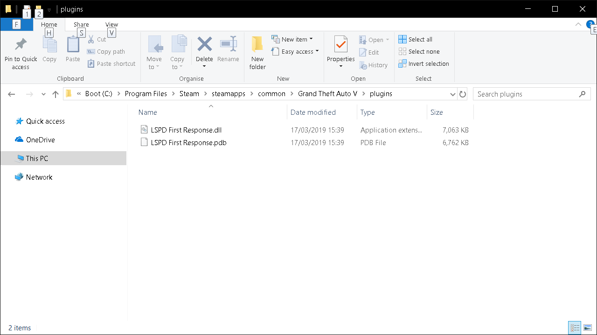Go back with the left arrow

(12, 94)
